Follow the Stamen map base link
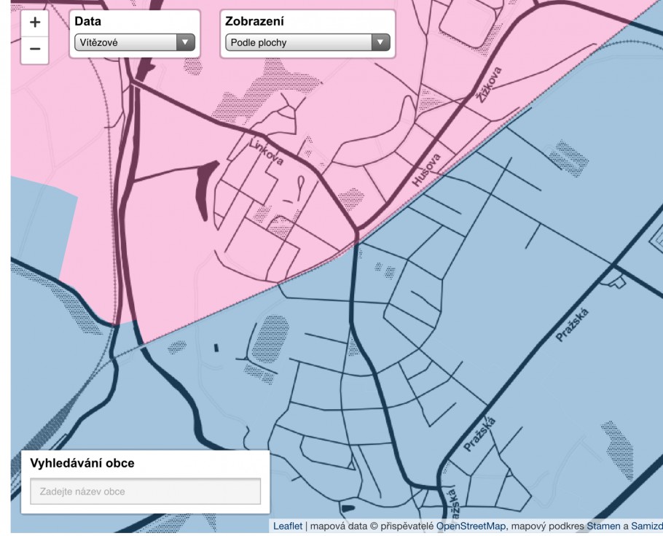Image resolution: width=663 pixels, height=536 pixels. [601, 526]
